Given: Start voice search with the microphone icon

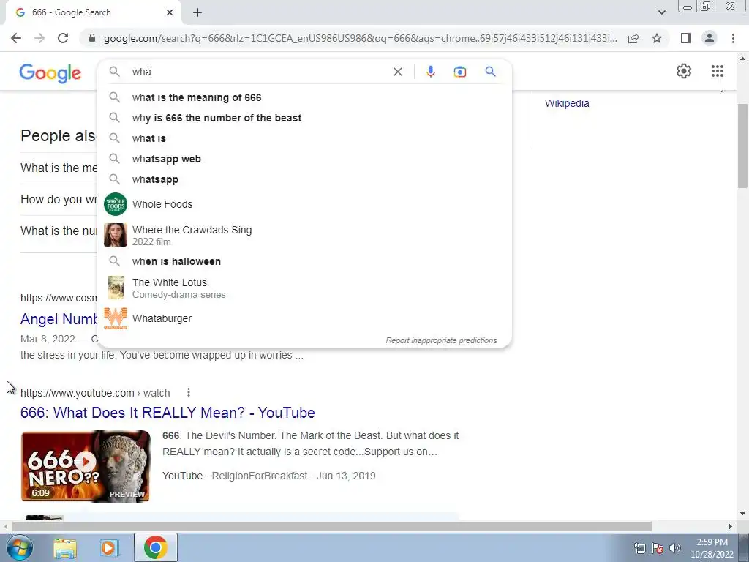Looking at the screenshot, I should [x=430, y=72].
